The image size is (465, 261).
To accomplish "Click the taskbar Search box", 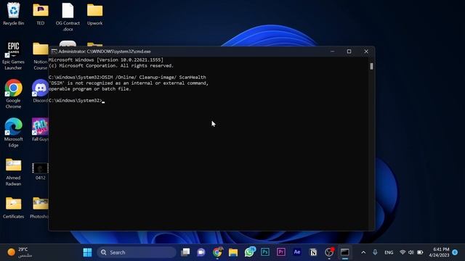I will pos(137,252).
